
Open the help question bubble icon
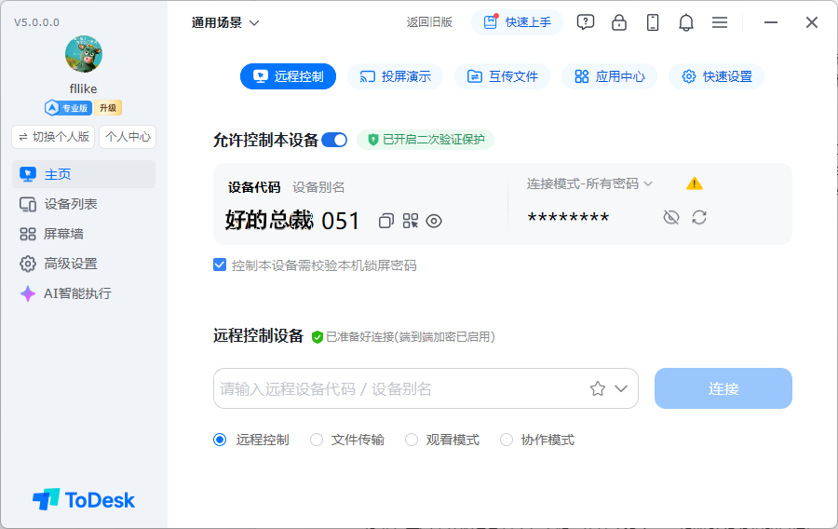click(586, 22)
